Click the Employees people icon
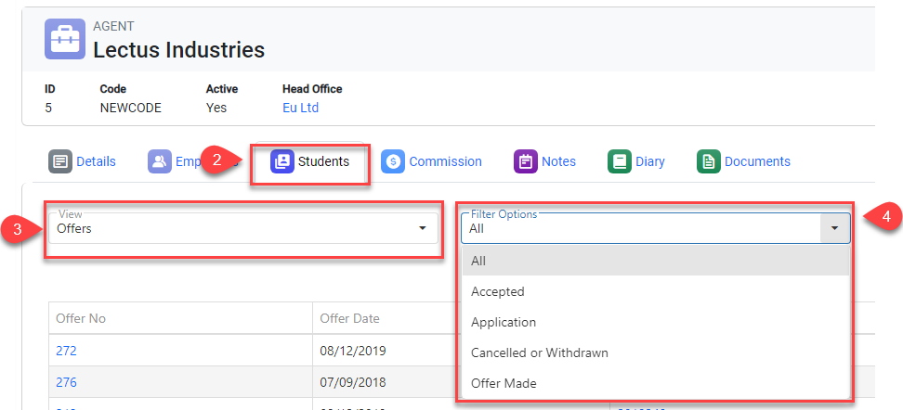Viewport: 903px width, 410px height. click(x=160, y=161)
